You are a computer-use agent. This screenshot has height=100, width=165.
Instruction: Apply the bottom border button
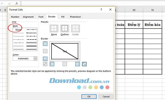click(45, 59)
